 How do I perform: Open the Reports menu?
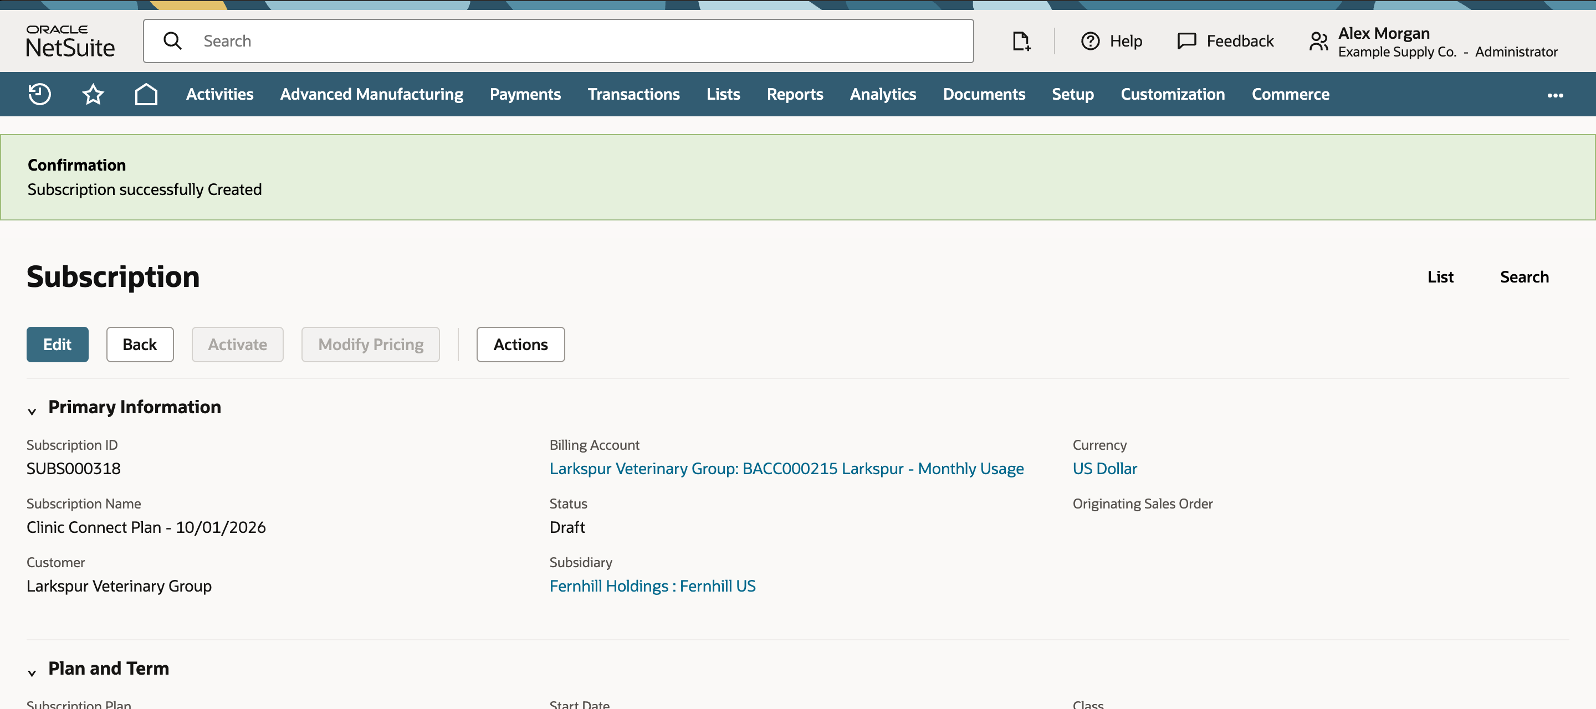point(795,94)
